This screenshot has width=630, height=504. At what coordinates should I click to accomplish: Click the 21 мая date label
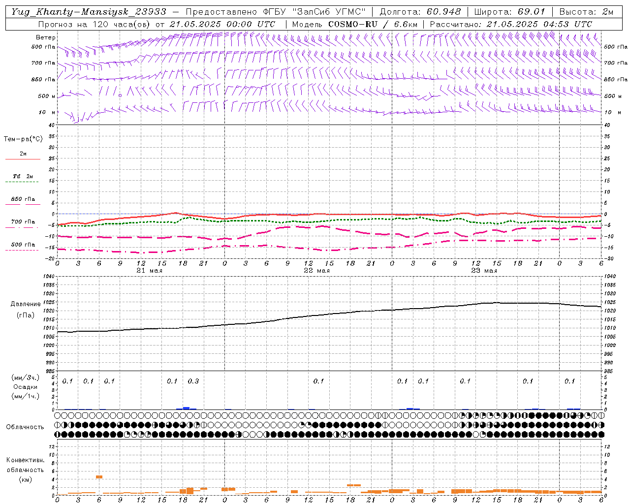point(150,271)
